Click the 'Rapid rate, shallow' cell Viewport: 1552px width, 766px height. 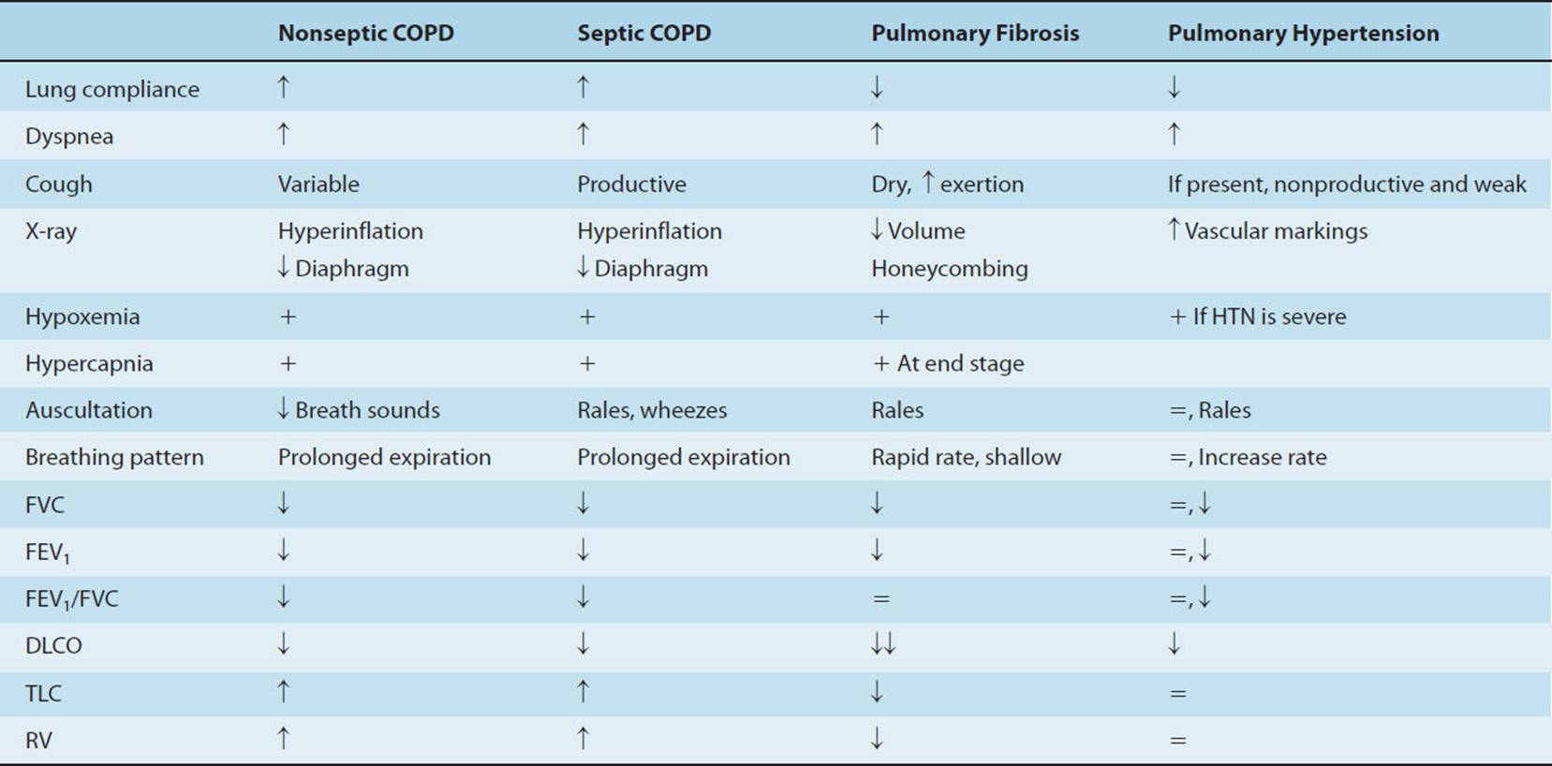(966, 457)
